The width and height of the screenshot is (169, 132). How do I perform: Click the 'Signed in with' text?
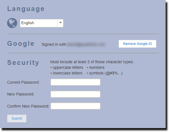click(54, 44)
